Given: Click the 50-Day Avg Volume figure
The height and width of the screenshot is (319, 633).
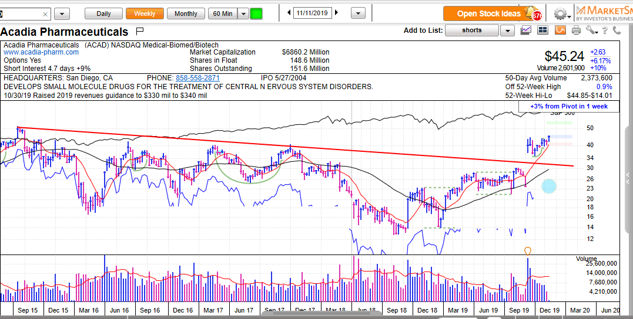Looking at the screenshot, I should (597, 78).
